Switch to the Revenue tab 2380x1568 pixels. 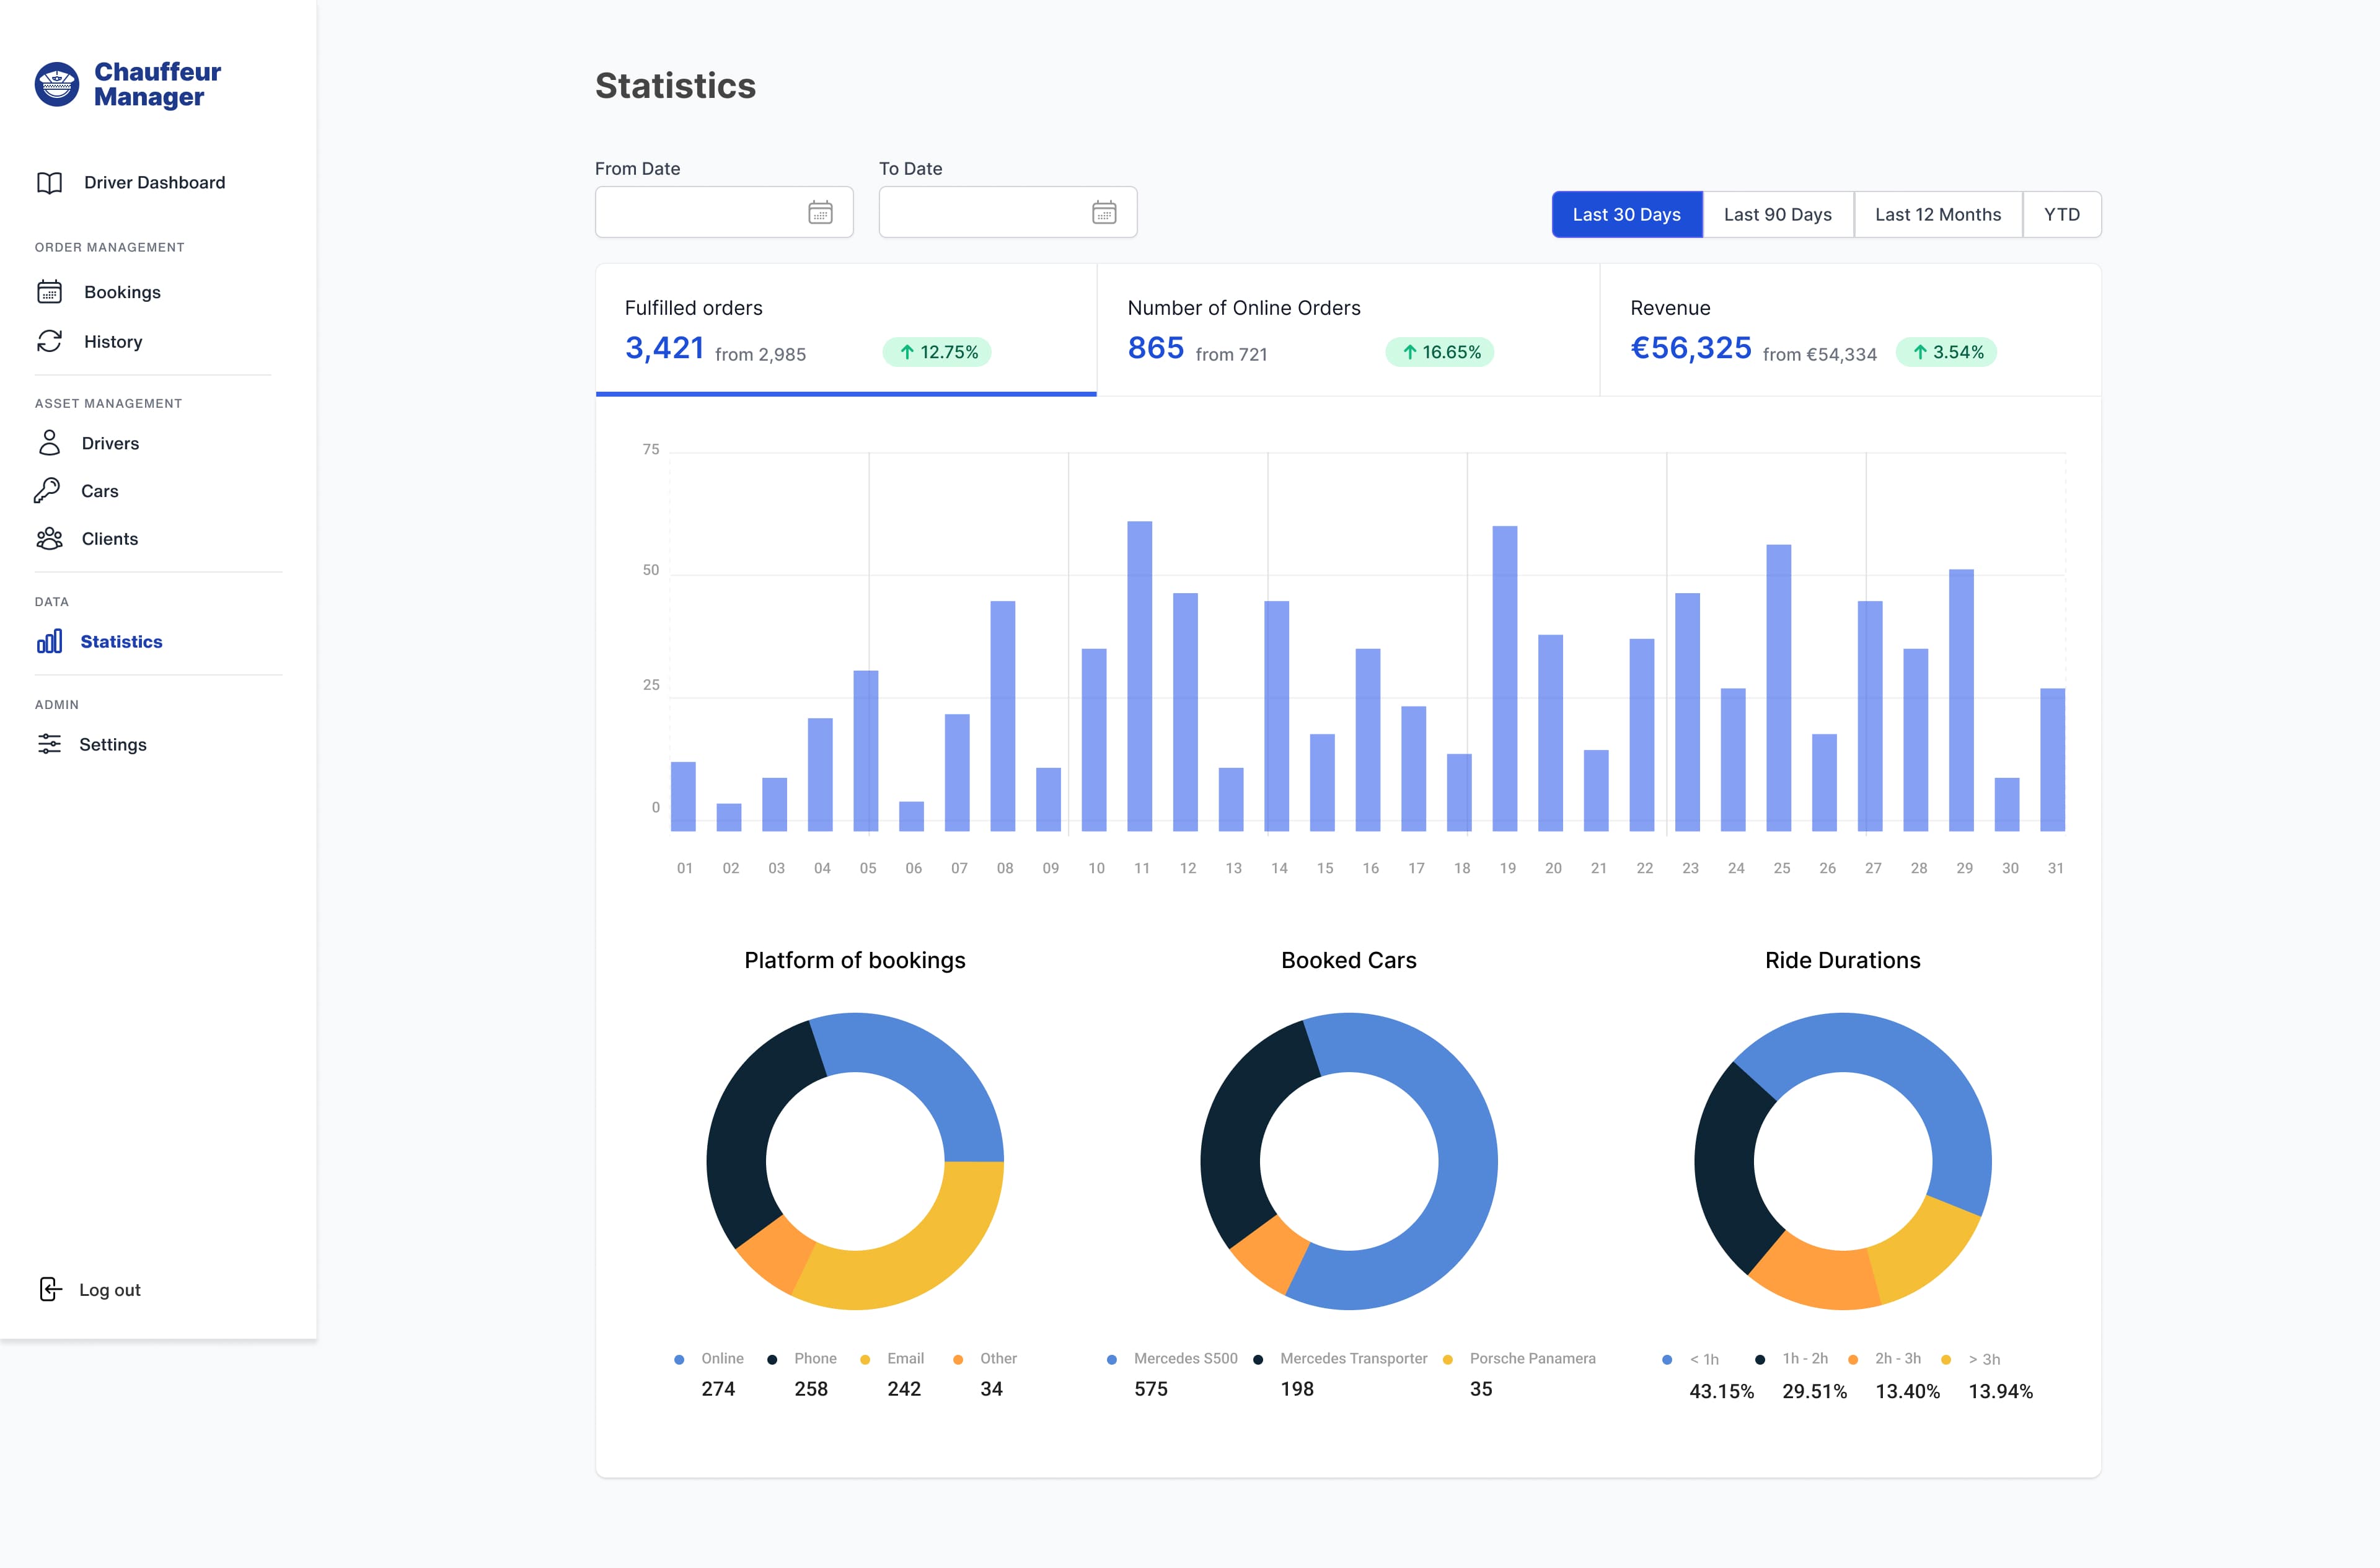pyautogui.click(x=1851, y=330)
